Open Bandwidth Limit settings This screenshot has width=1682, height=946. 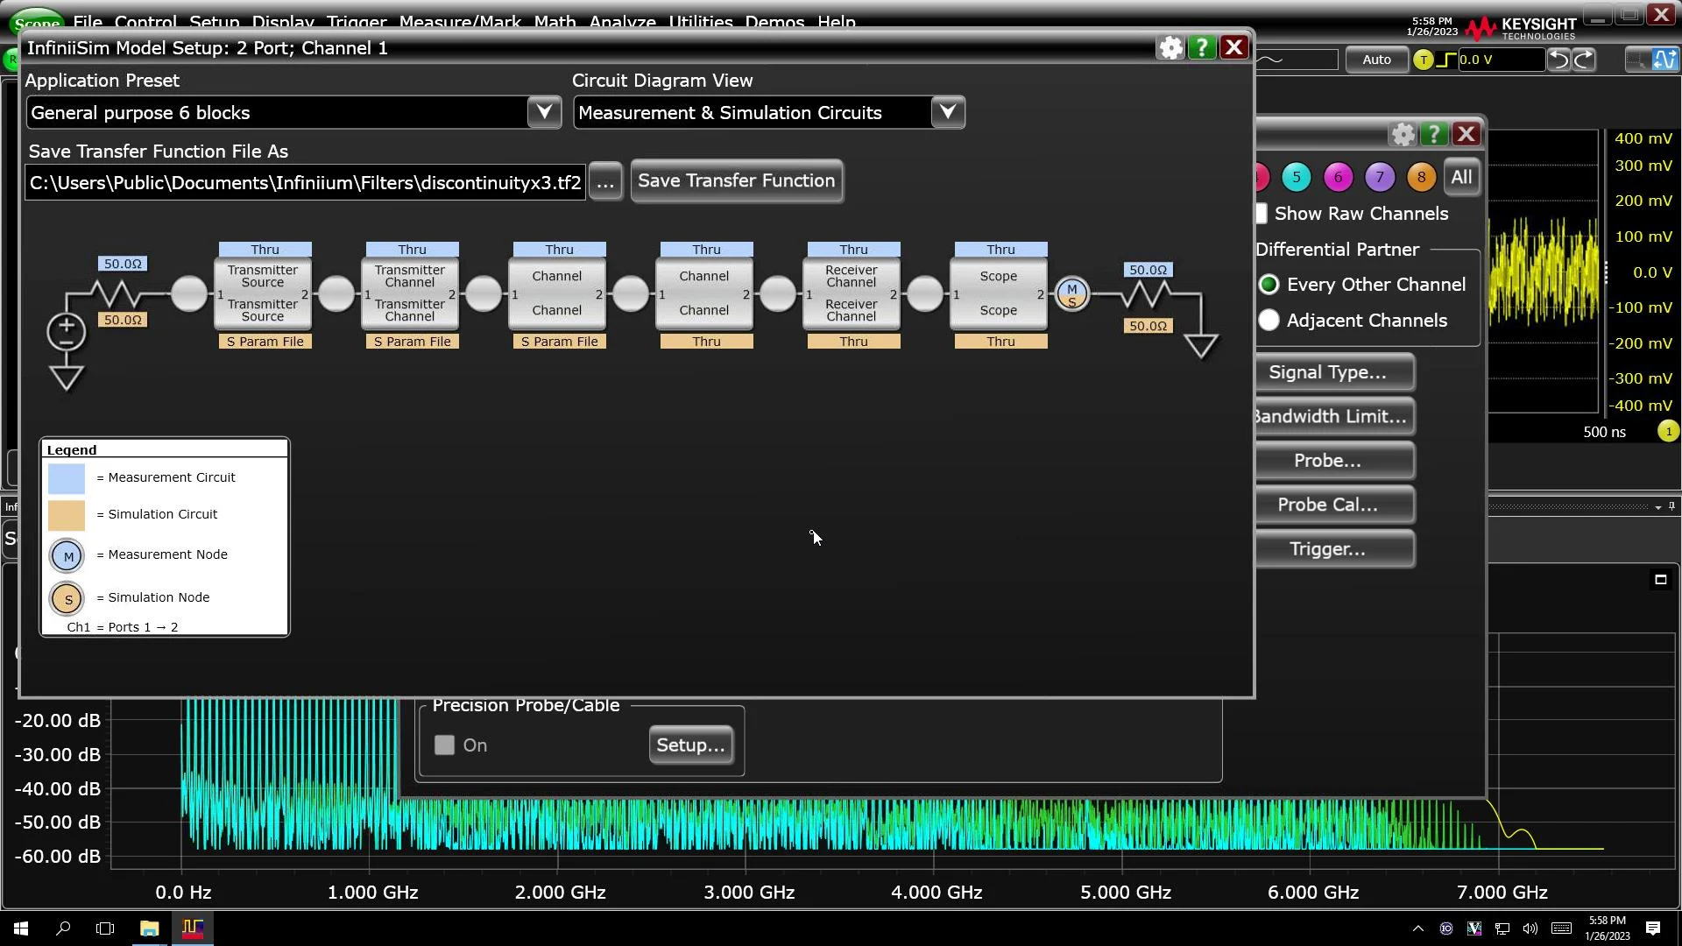1334,417
